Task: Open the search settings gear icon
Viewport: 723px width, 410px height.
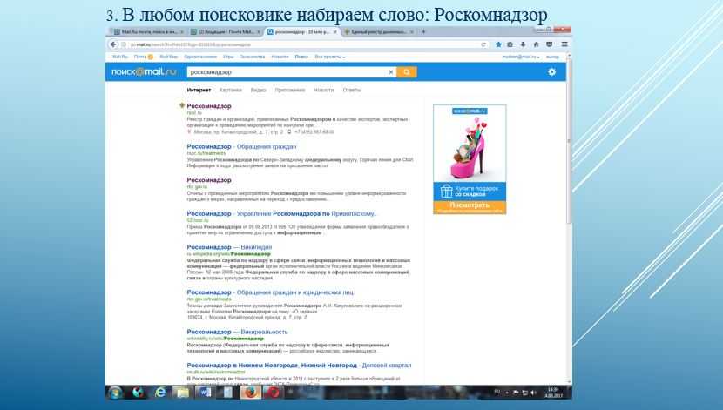Action: pos(552,72)
